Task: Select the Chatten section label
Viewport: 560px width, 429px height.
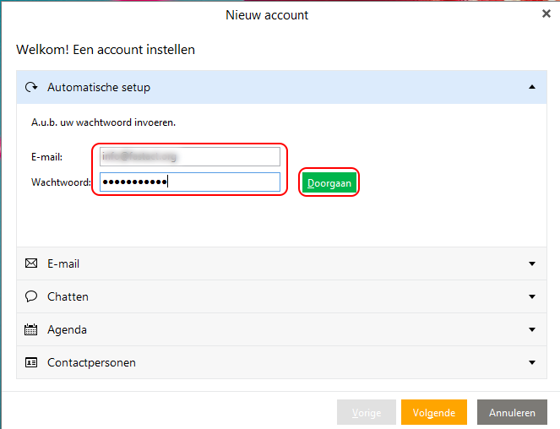Action: [68, 296]
